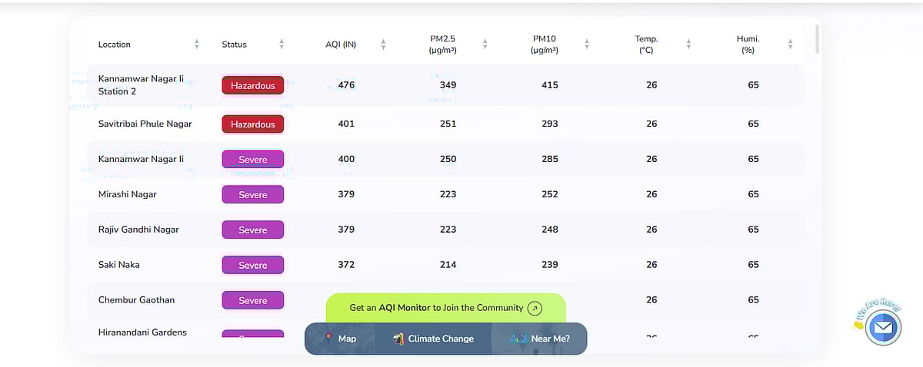Image resolution: width=923 pixels, height=367 pixels.
Task: Click the arrow icon on AQI Monitor banner
Action: point(535,308)
